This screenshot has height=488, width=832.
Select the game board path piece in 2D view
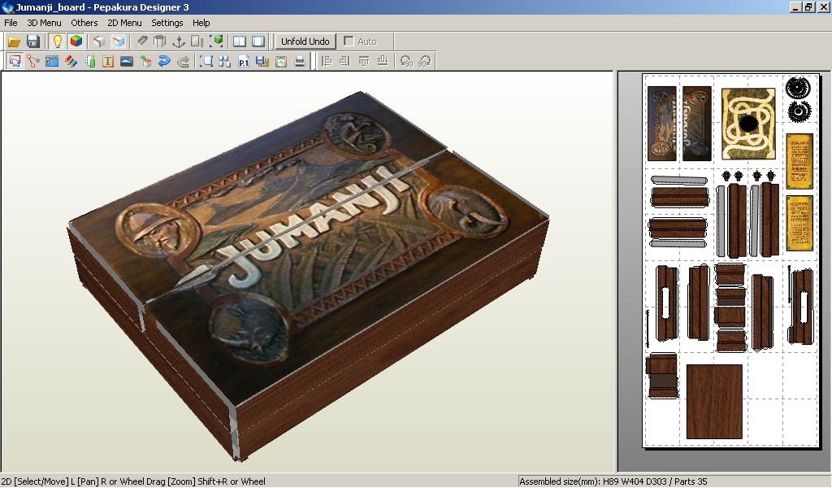pyautogui.click(x=748, y=124)
